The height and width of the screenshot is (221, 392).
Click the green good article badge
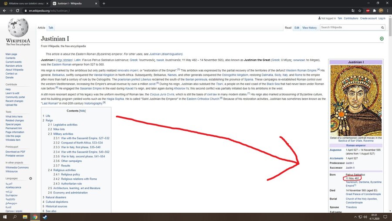point(382,38)
